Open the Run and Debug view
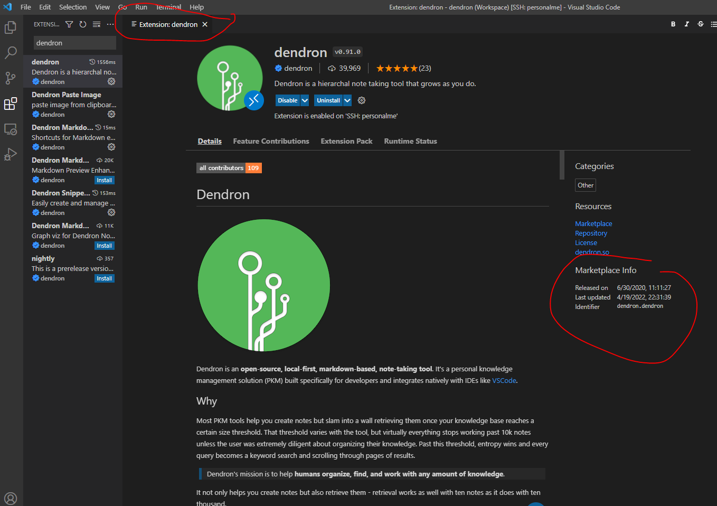Image resolution: width=717 pixels, height=506 pixels. 11,154
